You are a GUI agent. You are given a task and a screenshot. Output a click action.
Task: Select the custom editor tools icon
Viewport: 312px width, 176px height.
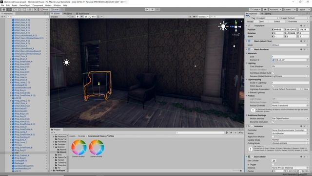pyautogui.click(x=35, y=9)
